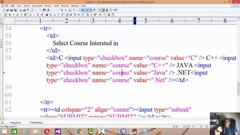Click the Context Help arrow-question icon
The width and height of the screenshot is (240, 135).
point(115,10)
